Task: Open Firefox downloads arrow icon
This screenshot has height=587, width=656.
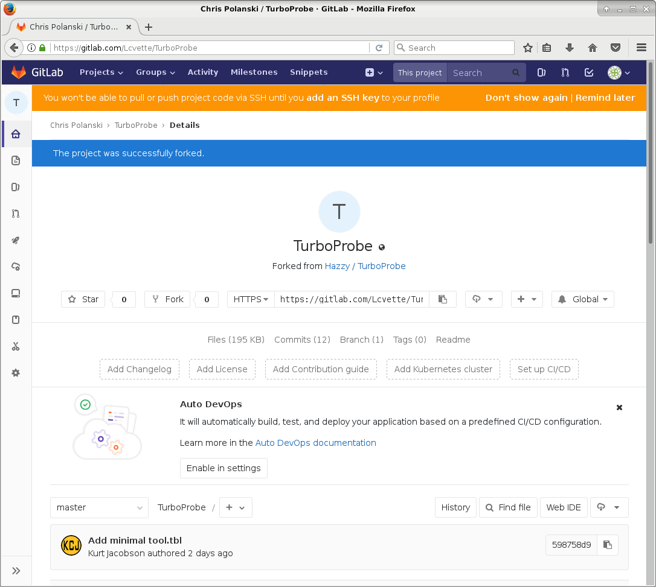Action: [x=570, y=48]
